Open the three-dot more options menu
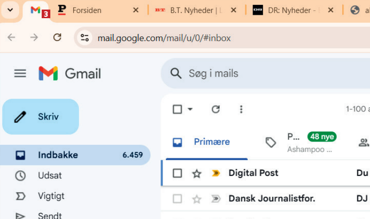This screenshot has width=370, height=219. [241, 109]
